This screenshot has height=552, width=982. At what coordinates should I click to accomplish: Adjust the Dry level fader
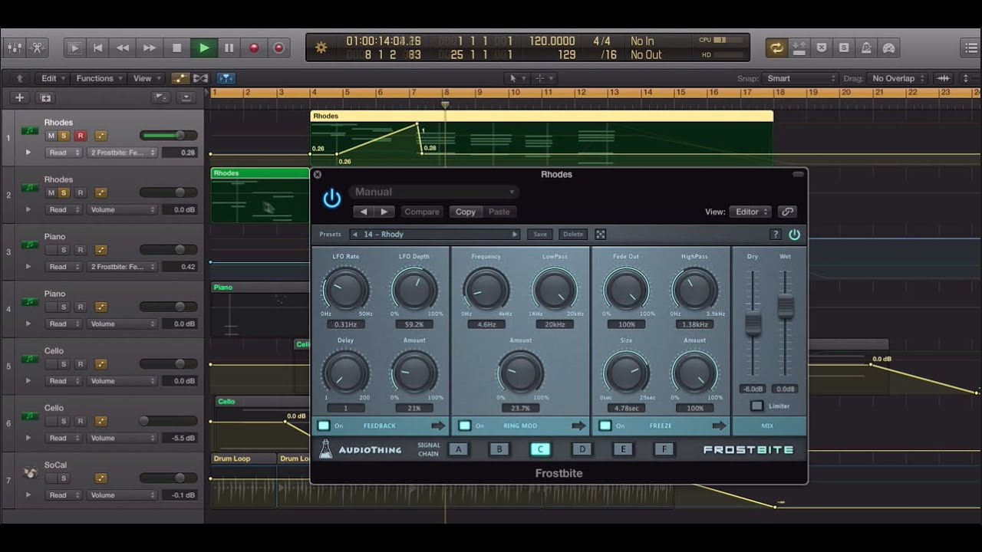[753, 324]
